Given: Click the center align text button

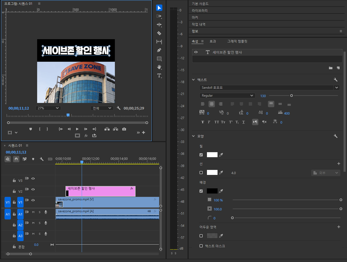Looking at the screenshot, I should (212, 104).
